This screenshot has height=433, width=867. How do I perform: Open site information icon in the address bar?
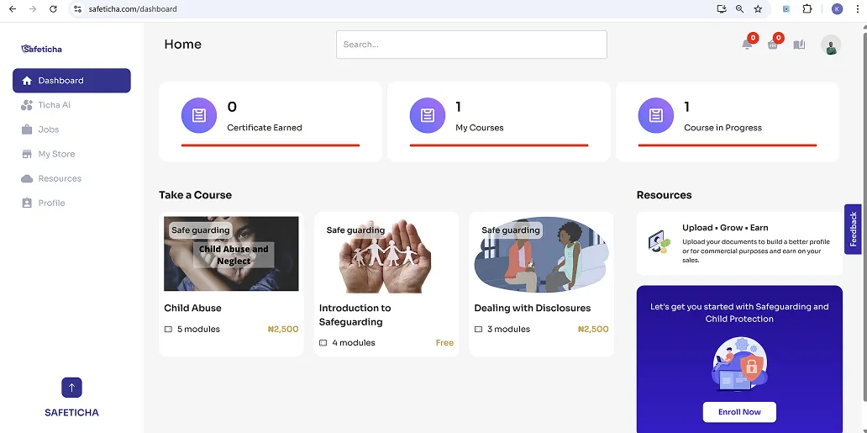pos(78,9)
